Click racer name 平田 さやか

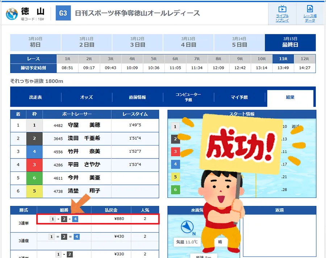tap(84, 165)
